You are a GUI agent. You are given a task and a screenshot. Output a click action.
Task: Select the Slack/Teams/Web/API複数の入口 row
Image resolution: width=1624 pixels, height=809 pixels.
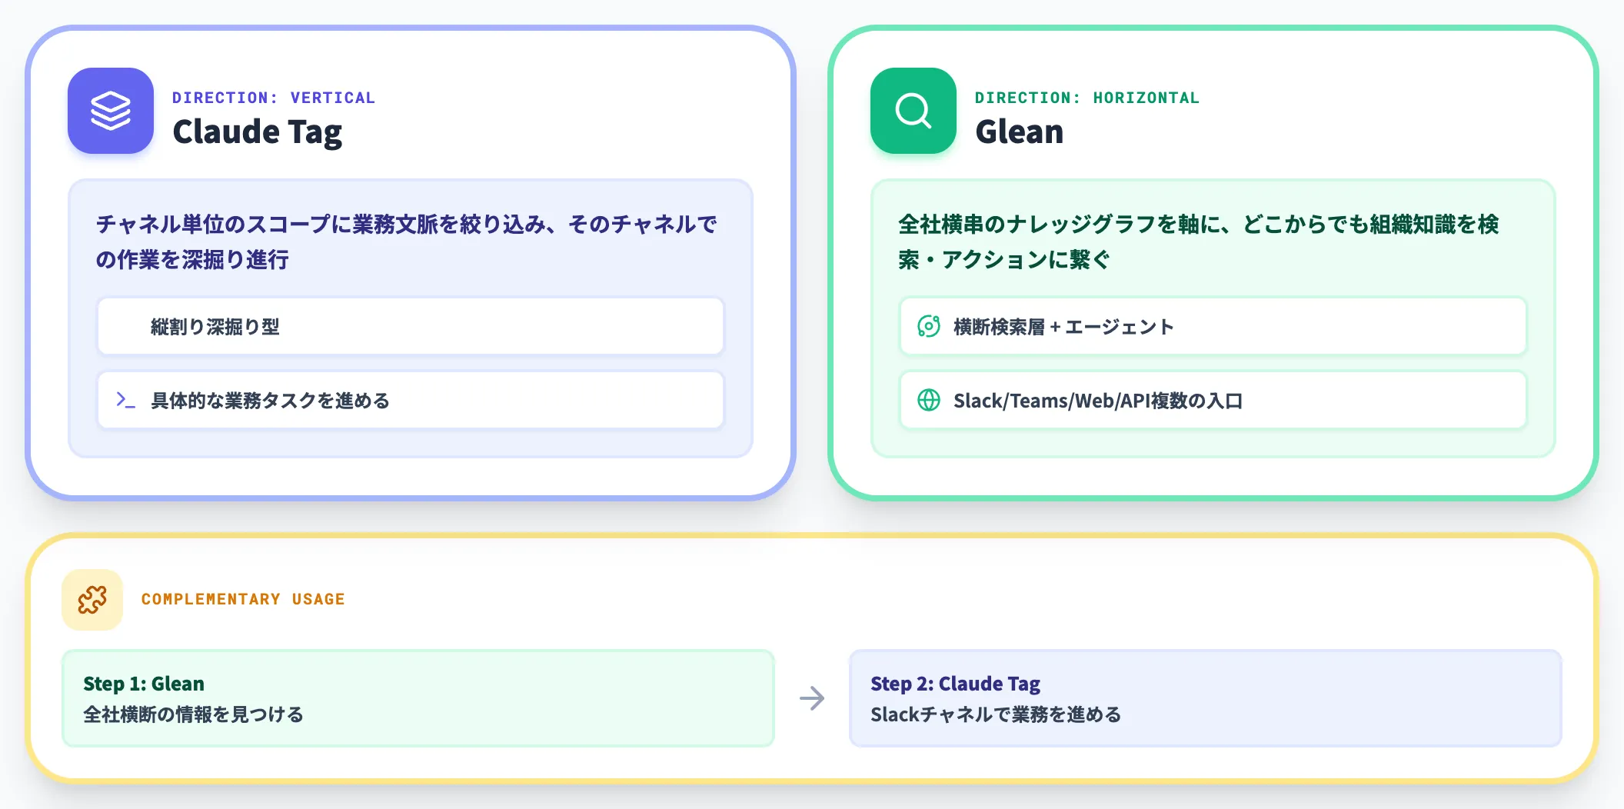pos(1213,400)
